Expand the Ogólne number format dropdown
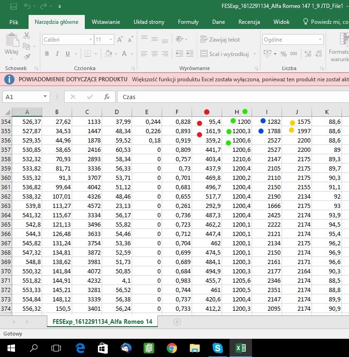The image size is (349, 357). coord(320,40)
